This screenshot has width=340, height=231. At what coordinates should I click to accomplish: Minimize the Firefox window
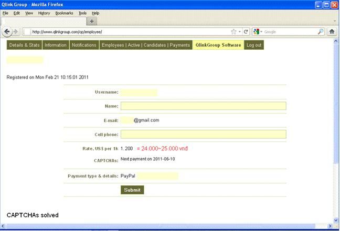[318, 5]
